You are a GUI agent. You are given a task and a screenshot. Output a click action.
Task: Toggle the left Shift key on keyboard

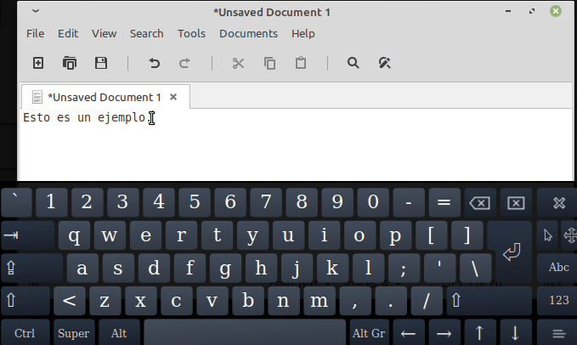coord(24,300)
